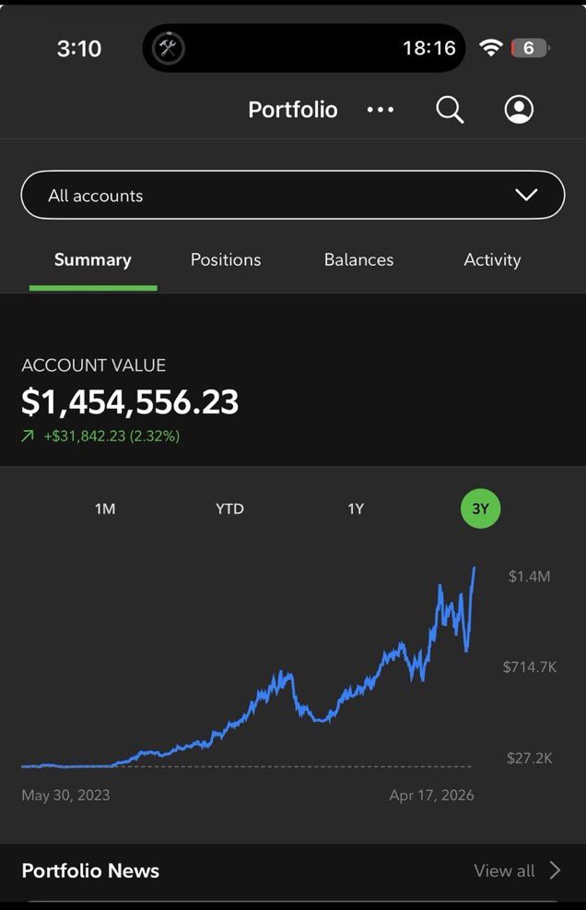Tap the Wi-Fi status icon
The height and width of the screenshot is (910, 586).
tap(491, 48)
